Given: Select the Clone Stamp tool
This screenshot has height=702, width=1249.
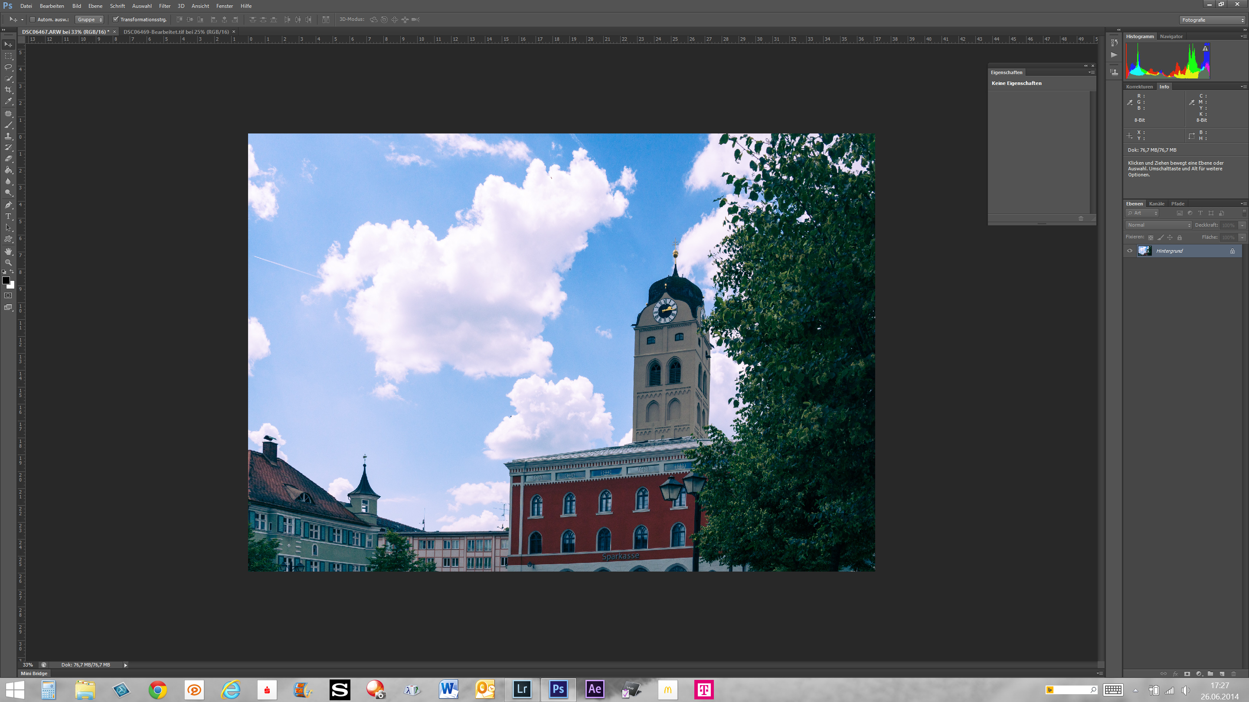Looking at the screenshot, I should click(x=8, y=136).
